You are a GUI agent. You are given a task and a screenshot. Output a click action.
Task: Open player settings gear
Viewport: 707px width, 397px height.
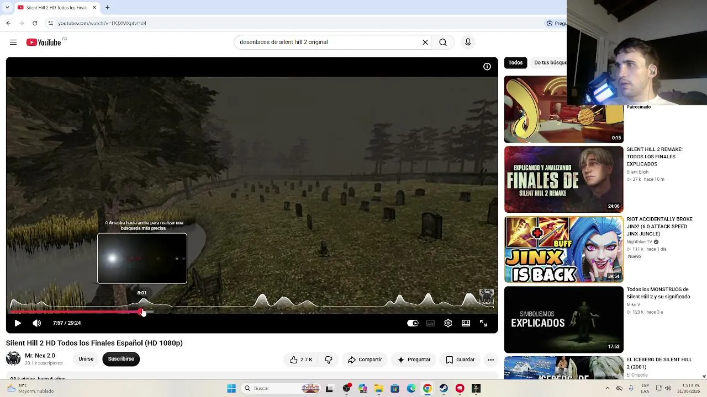pos(448,323)
